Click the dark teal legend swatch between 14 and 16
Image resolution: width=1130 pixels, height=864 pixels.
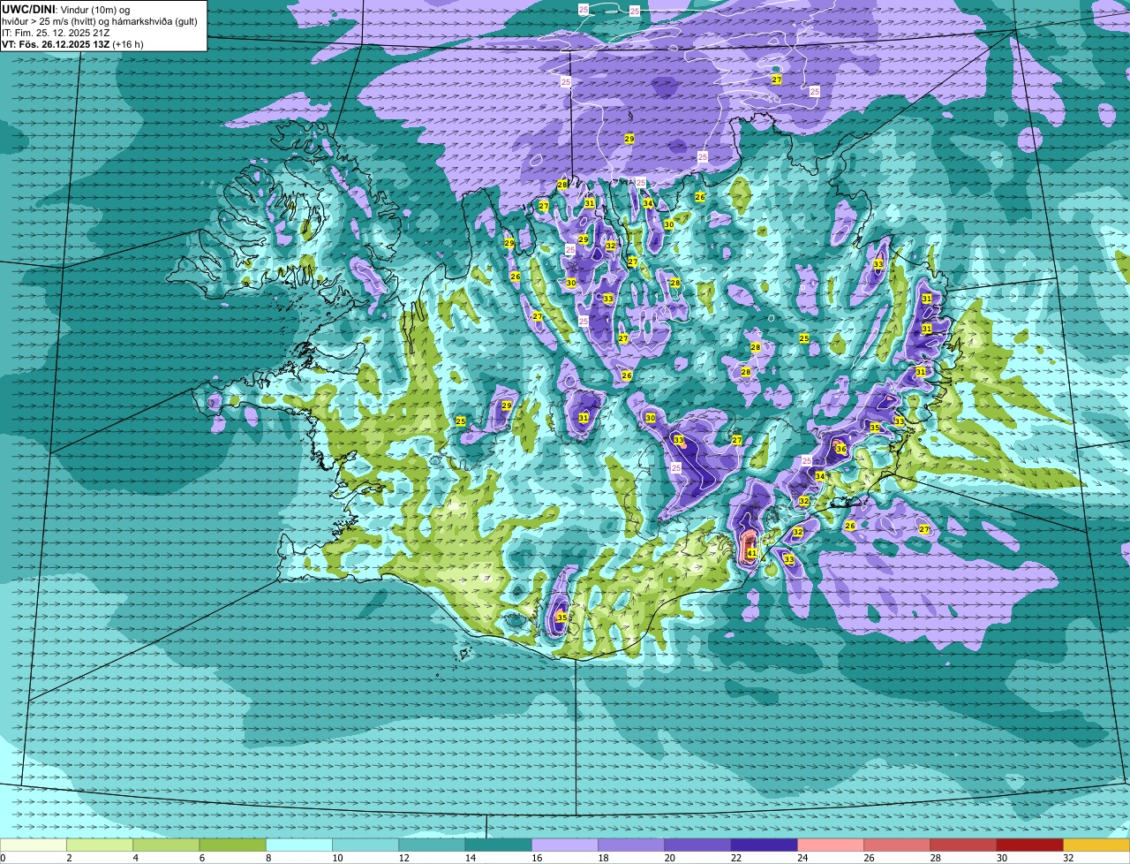(499, 845)
